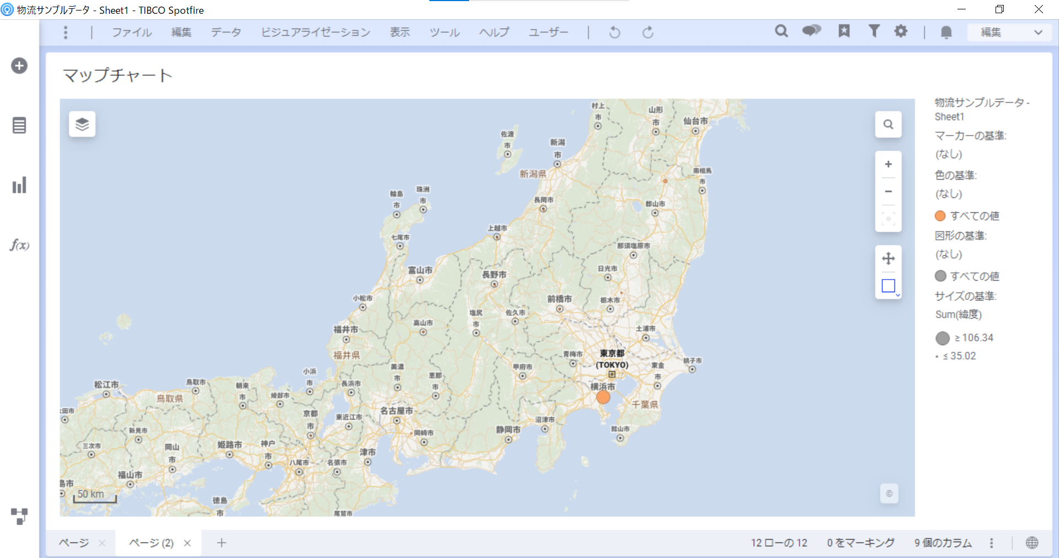Open the bookmarks panel

[x=844, y=31]
